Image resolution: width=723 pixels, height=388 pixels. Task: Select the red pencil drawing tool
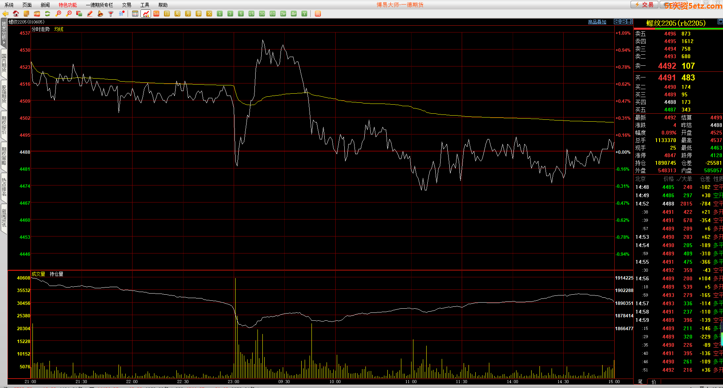[x=90, y=14]
